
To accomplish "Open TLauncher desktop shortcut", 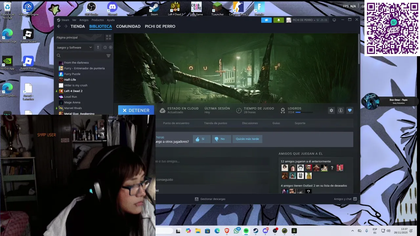I will (217, 9).
